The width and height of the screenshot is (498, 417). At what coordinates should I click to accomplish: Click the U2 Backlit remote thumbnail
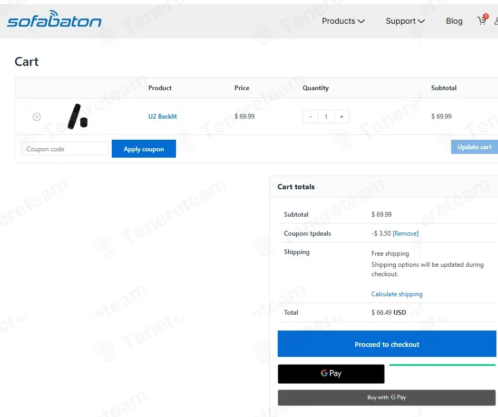[77, 116]
